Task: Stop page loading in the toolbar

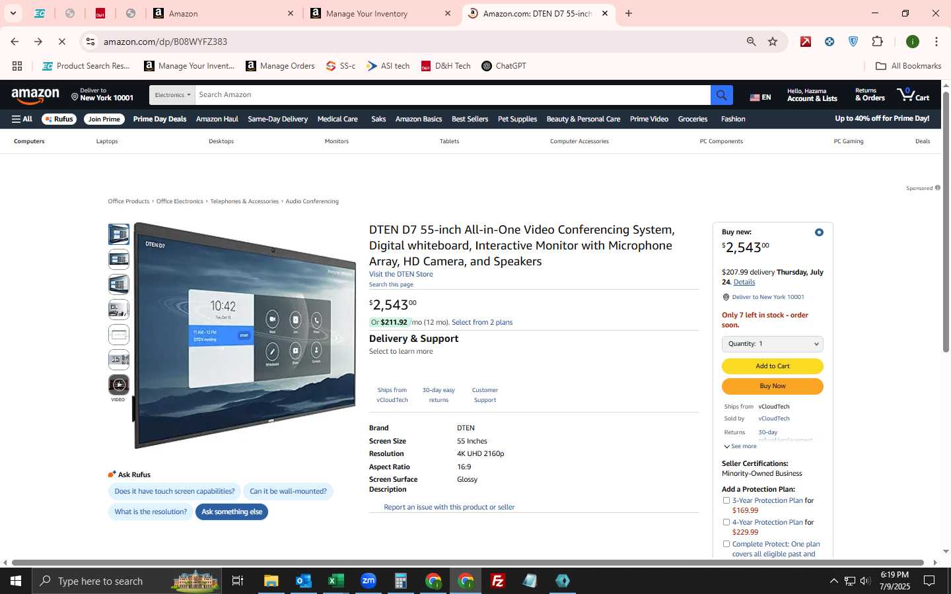Action: coord(61,42)
